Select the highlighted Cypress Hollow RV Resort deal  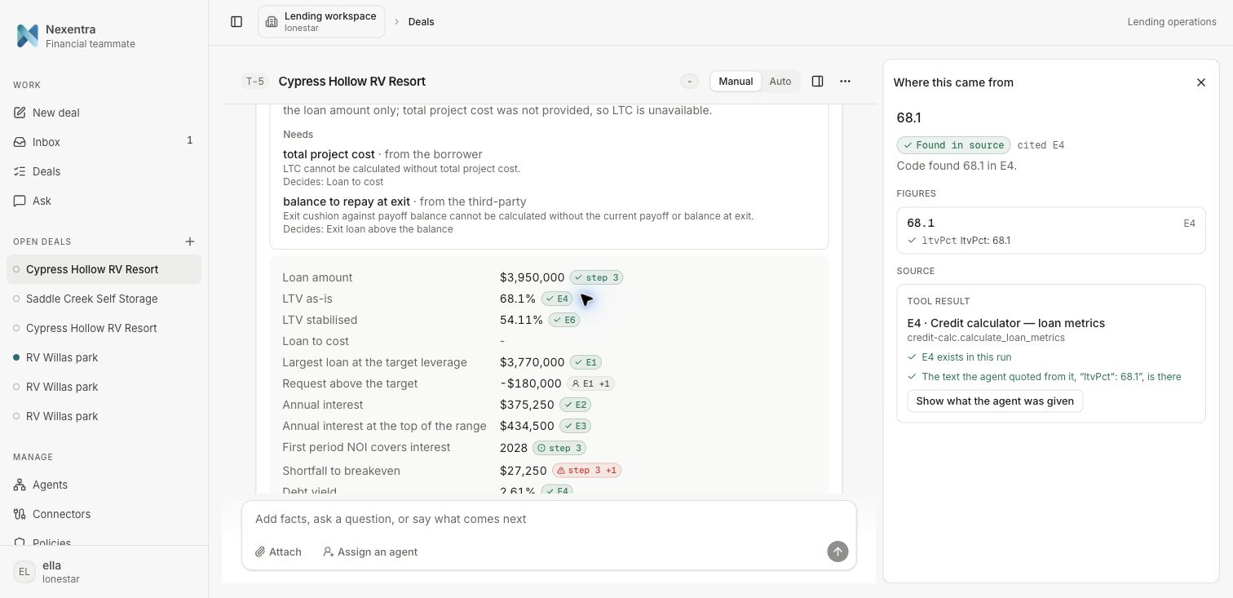click(x=104, y=269)
